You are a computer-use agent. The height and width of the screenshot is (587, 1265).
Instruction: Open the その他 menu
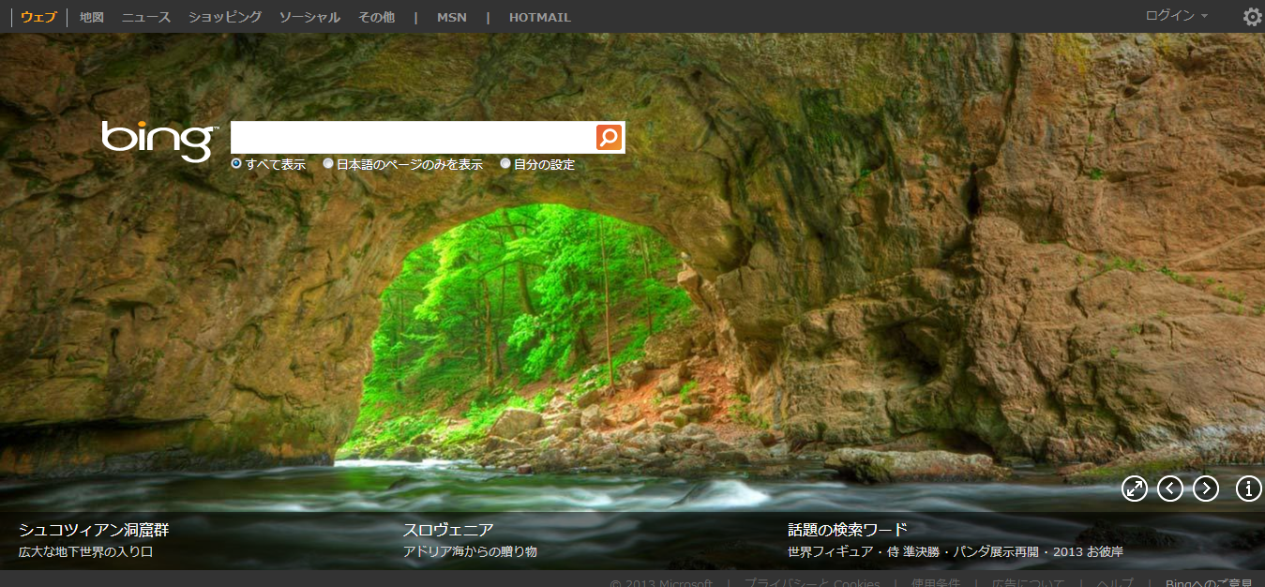(376, 17)
